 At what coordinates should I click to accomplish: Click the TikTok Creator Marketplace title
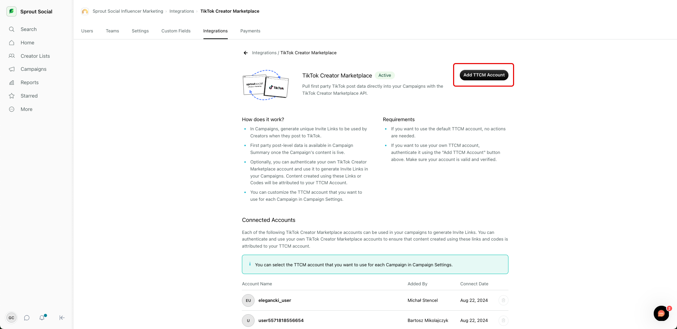pyautogui.click(x=337, y=75)
